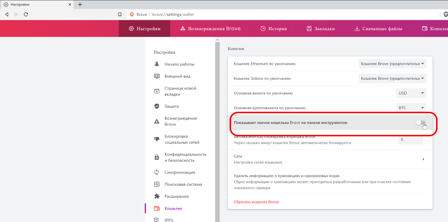Open a new tab with the plus button

point(80,4)
